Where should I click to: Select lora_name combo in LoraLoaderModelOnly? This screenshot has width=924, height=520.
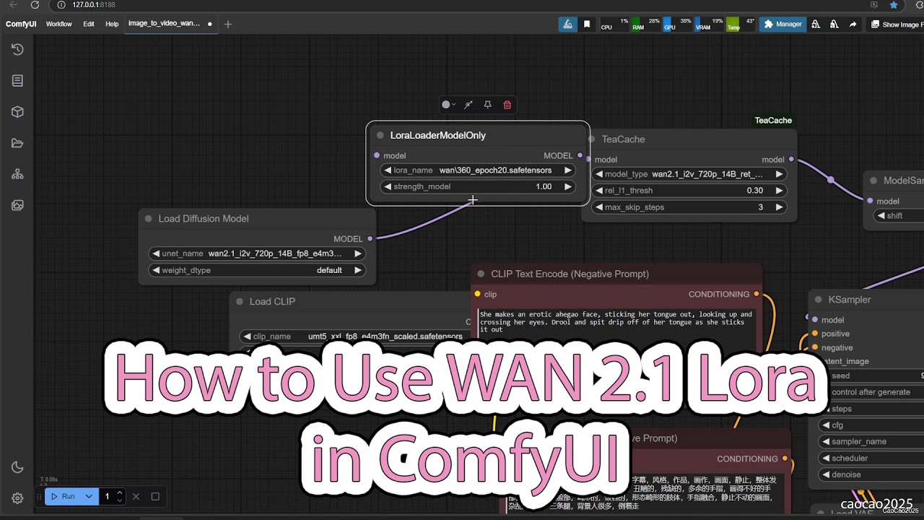click(478, 170)
